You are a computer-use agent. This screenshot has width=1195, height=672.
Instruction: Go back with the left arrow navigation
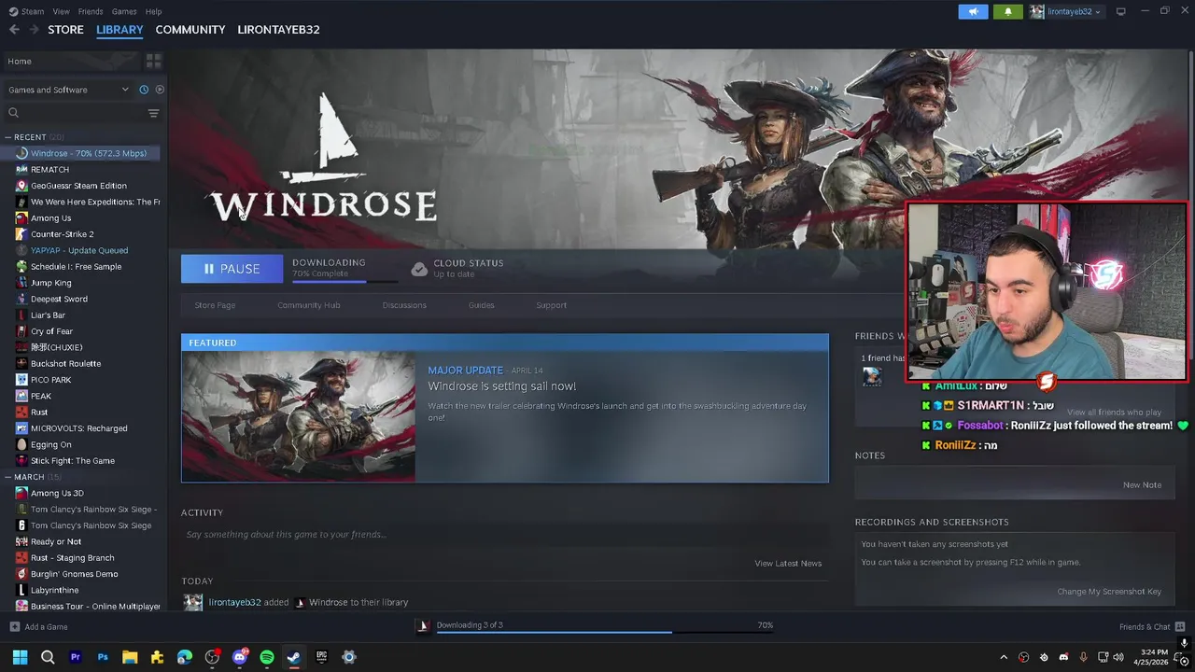click(14, 30)
